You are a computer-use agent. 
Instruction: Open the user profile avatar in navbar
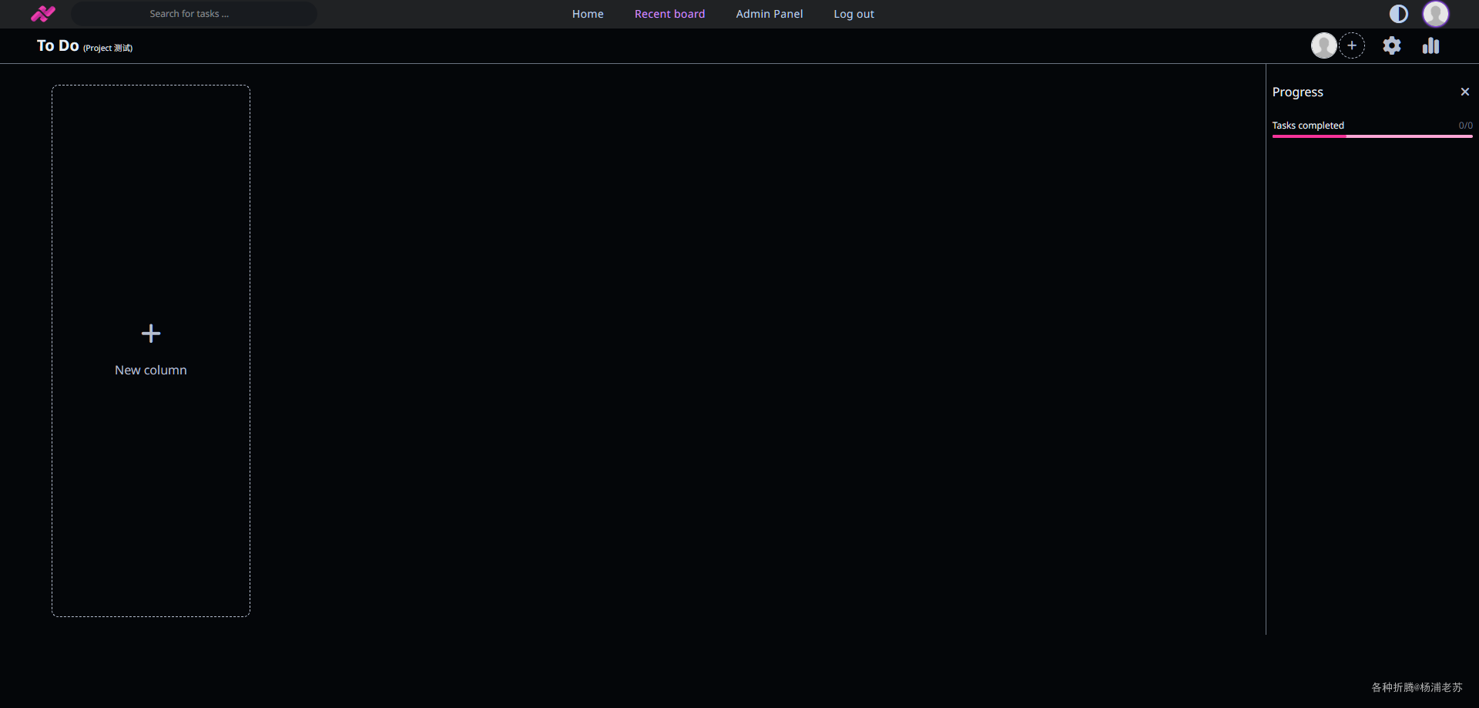[x=1435, y=14]
